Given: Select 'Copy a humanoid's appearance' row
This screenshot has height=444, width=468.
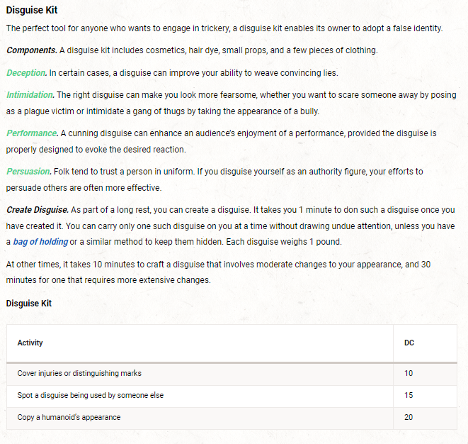Looking at the screenshot, I should [x=232, y=418].
